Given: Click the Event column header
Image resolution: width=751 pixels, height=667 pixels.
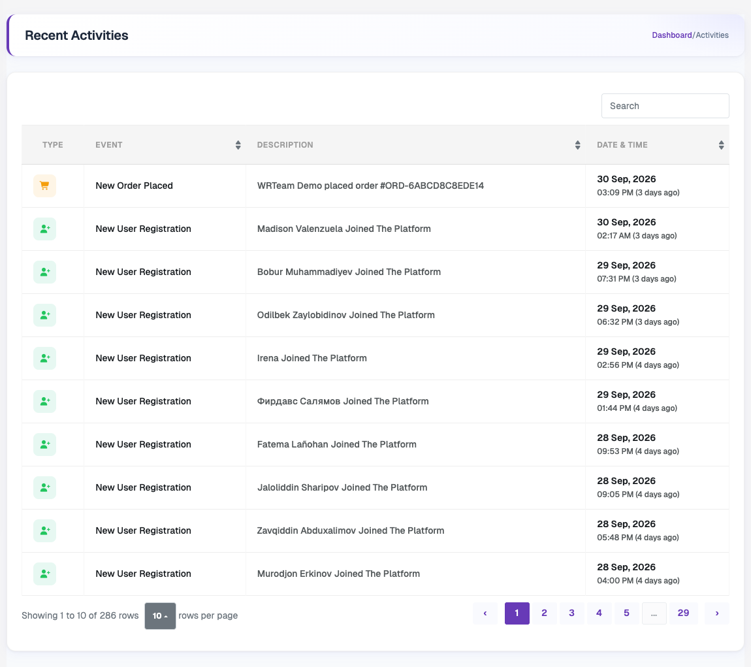Looking at the screenshot, I should coord(108,145).
